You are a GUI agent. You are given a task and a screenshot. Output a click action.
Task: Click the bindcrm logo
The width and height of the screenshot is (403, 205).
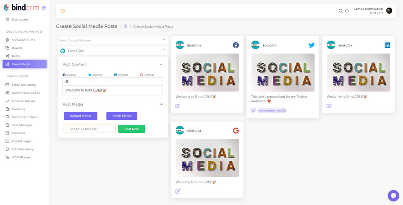(x=21, y=8)
